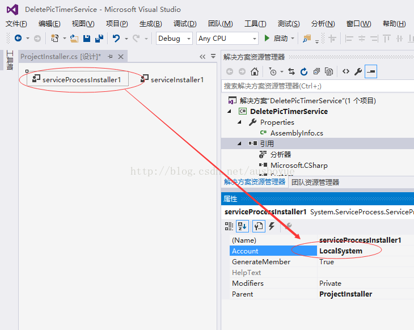Switch to 团队资源管理器 tab

click(x=315, y=182)
